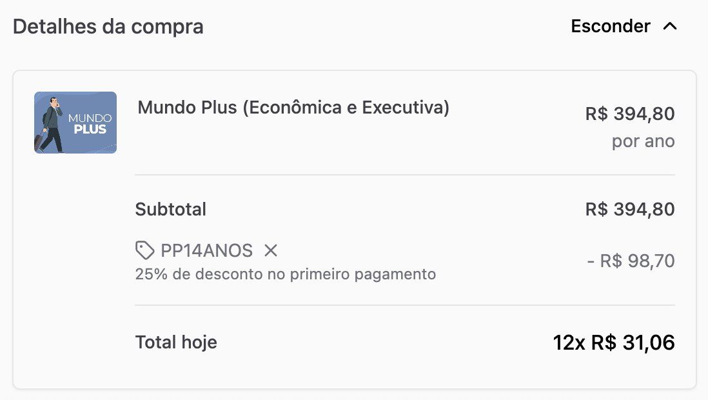This screenshot has height=400, width=708.
Task: Select the Mundo Plus (Econômica e Executiva) title
Action: pyautogui.click(x=293, y=107)
